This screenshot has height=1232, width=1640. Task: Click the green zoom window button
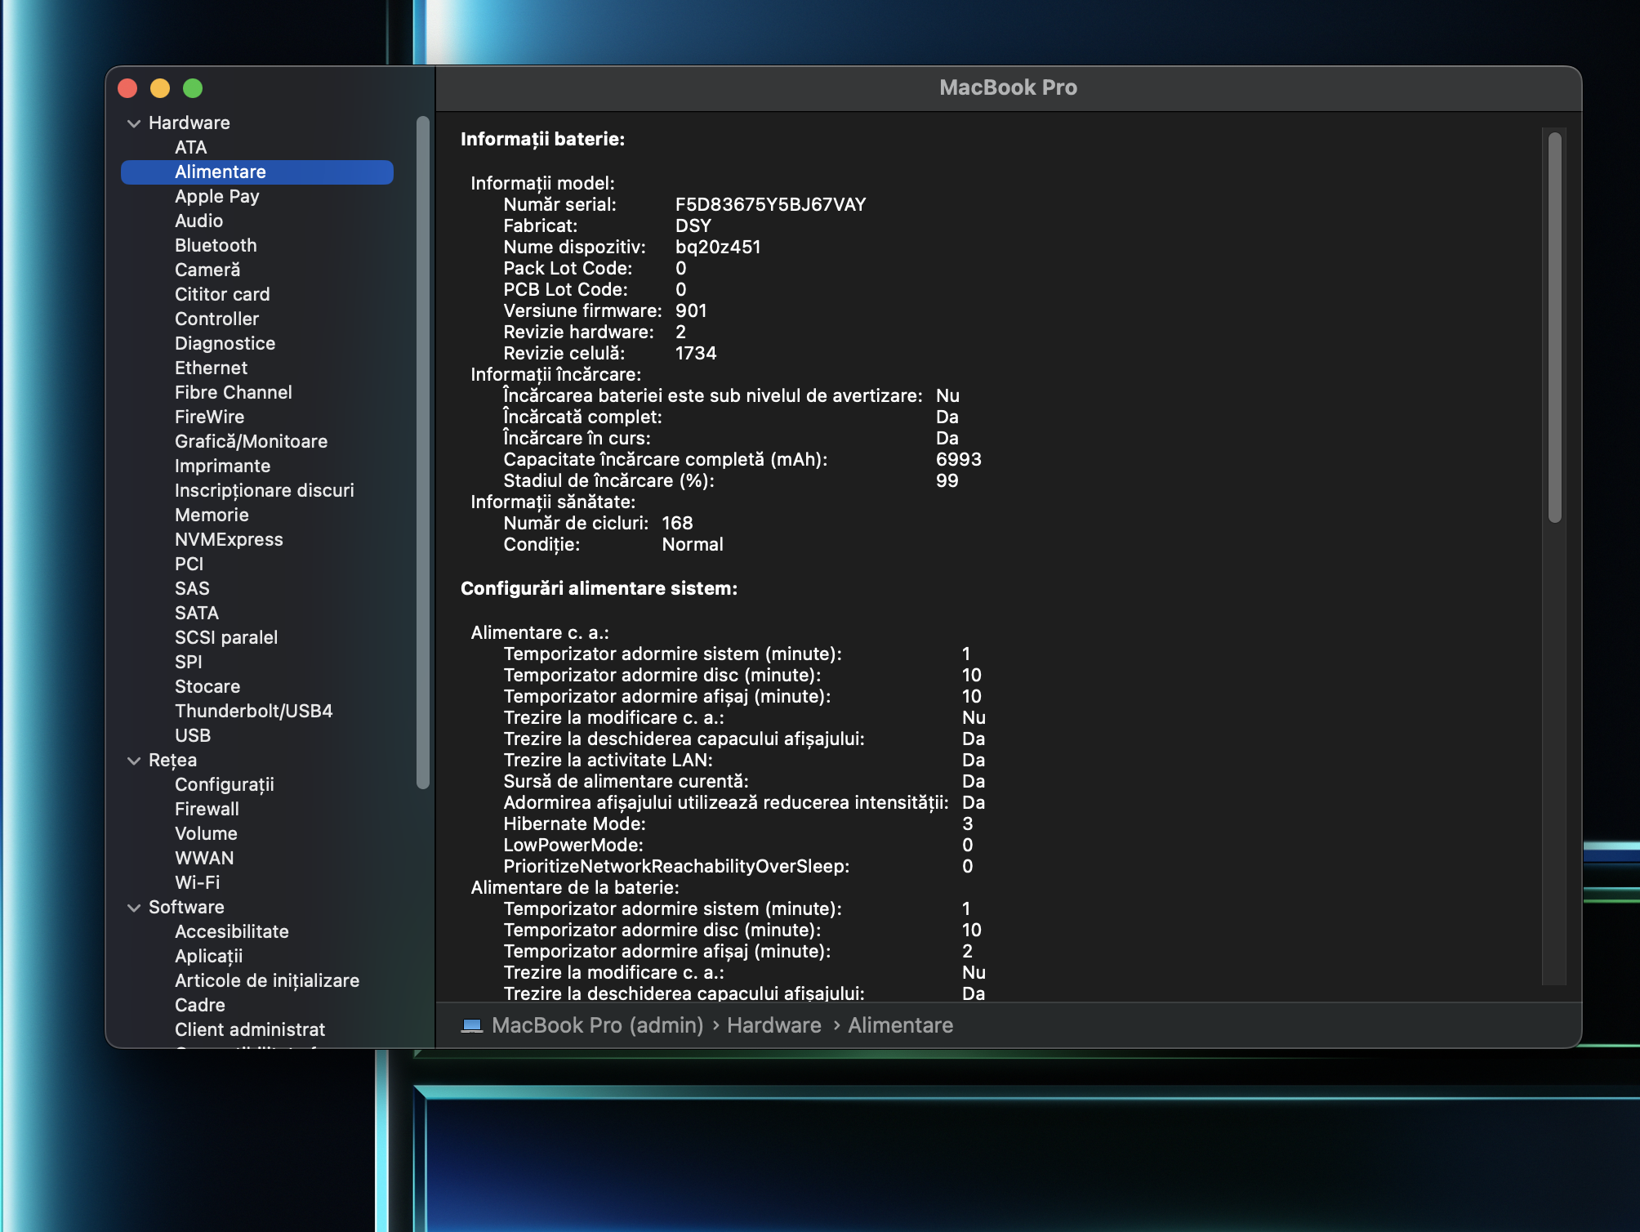[x=193, y=88]
